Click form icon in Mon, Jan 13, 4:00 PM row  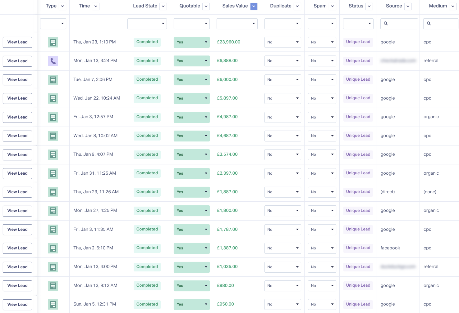[x=53, y=267]
